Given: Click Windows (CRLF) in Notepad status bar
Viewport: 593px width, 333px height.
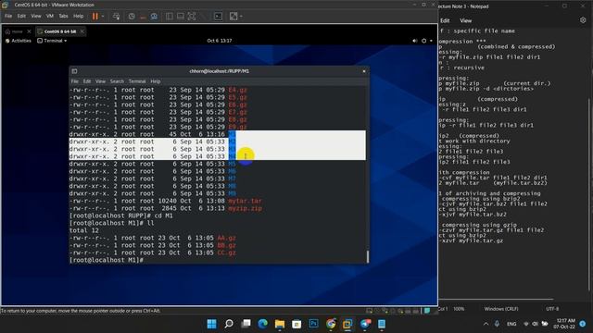Looking at the screenshot, I should point(501,309).
